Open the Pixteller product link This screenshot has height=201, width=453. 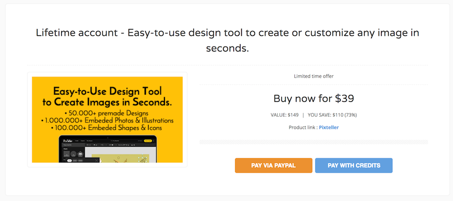pyautogui.click(x=328, y=127)
